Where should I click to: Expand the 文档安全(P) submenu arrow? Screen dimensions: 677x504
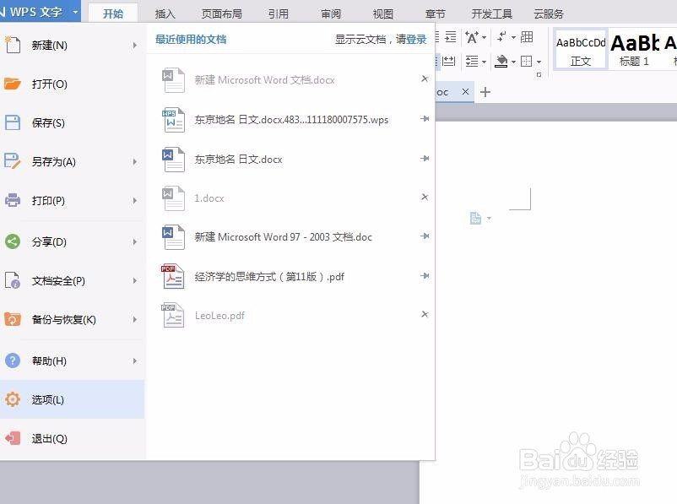[135, 281]
